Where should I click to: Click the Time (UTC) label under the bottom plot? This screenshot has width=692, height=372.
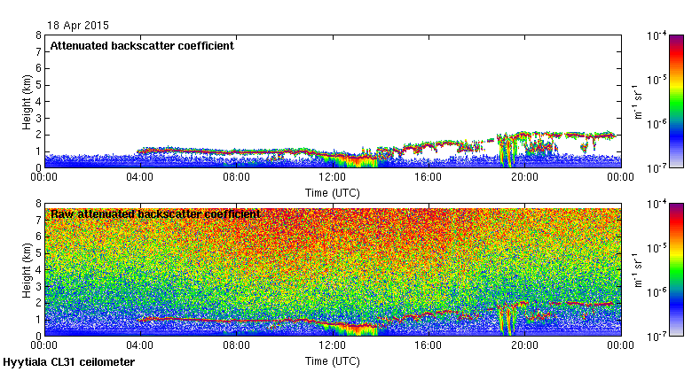(333, 361)
